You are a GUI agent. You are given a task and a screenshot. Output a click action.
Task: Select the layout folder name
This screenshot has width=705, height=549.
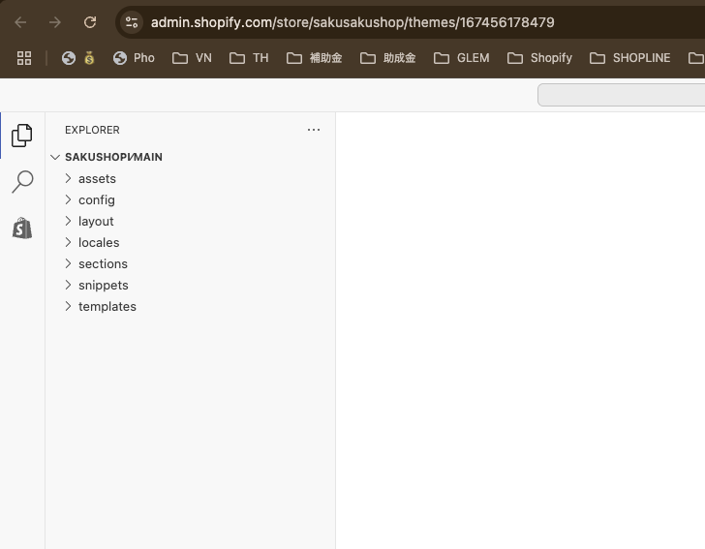(96, 222)
